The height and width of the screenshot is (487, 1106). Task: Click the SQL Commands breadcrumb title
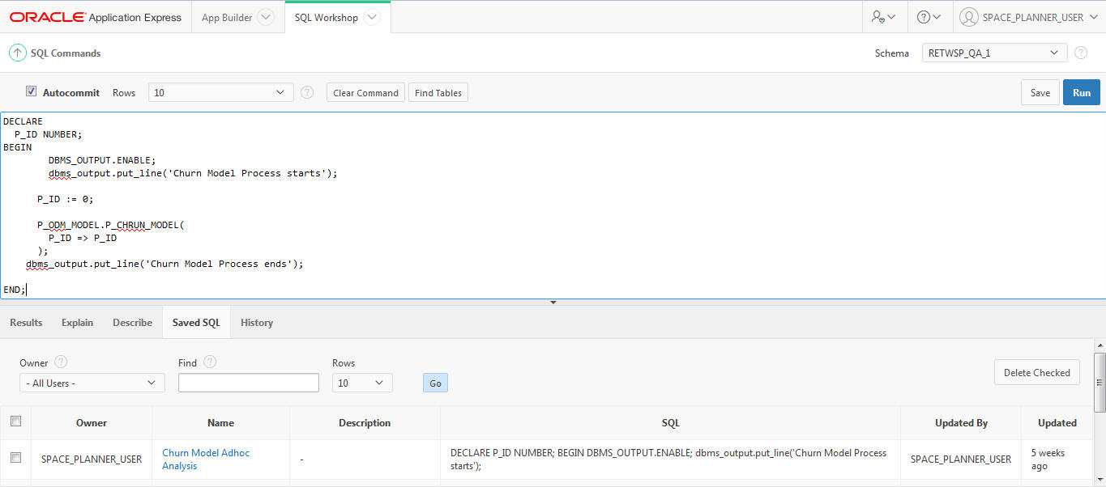[66, 53]
